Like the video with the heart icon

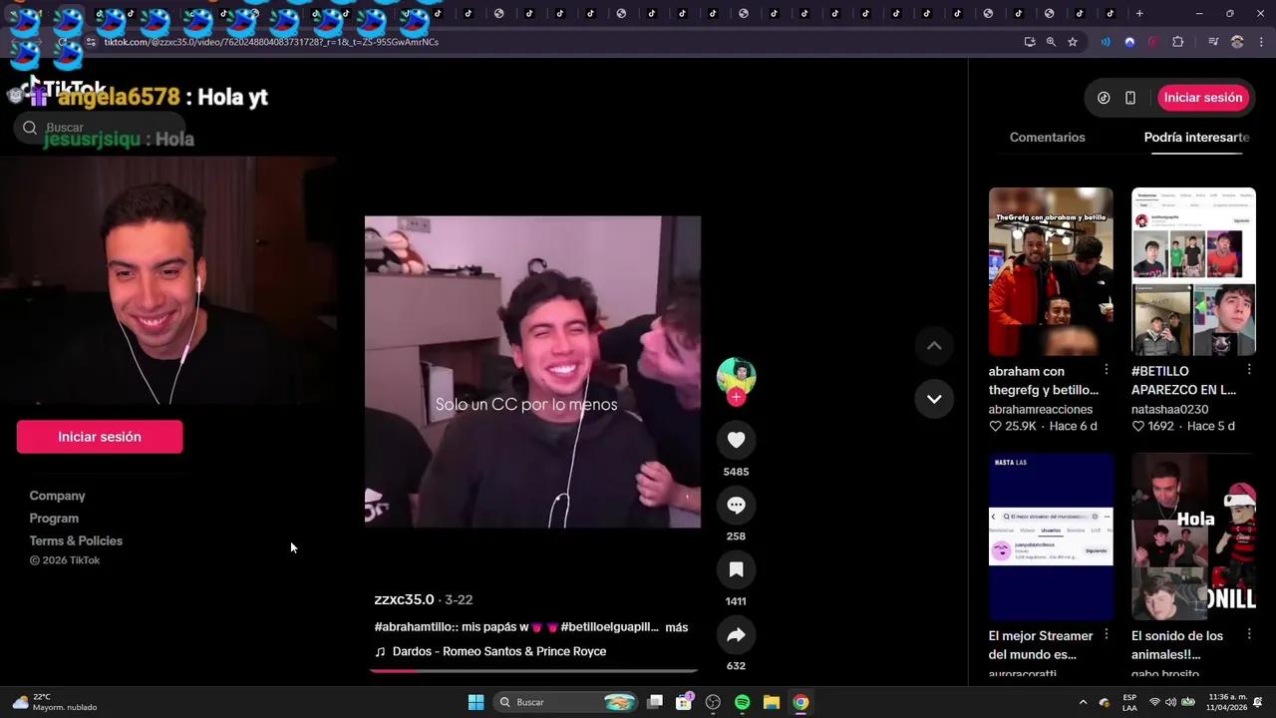pyautogui.click(x=736, y=440)
